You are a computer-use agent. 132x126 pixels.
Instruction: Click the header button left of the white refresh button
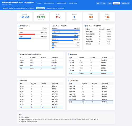point(110,3)
